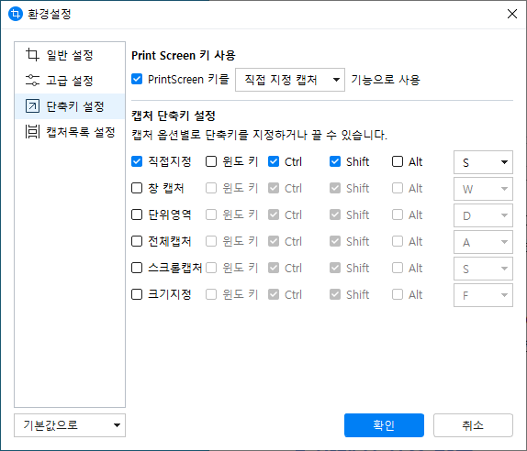Image resolution: width=527 pixels, height=451 pixels.
Task: Uncheck the PrintScreen 키를 checkbox
Action: (137, 79)
